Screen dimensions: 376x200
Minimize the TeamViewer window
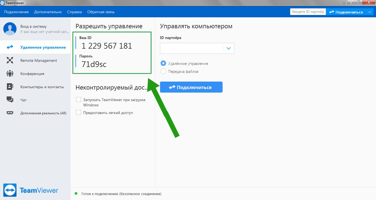coord(350,2)
